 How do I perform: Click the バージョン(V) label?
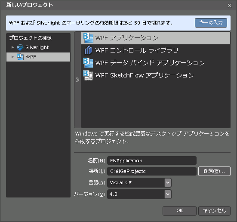point(89,194)
